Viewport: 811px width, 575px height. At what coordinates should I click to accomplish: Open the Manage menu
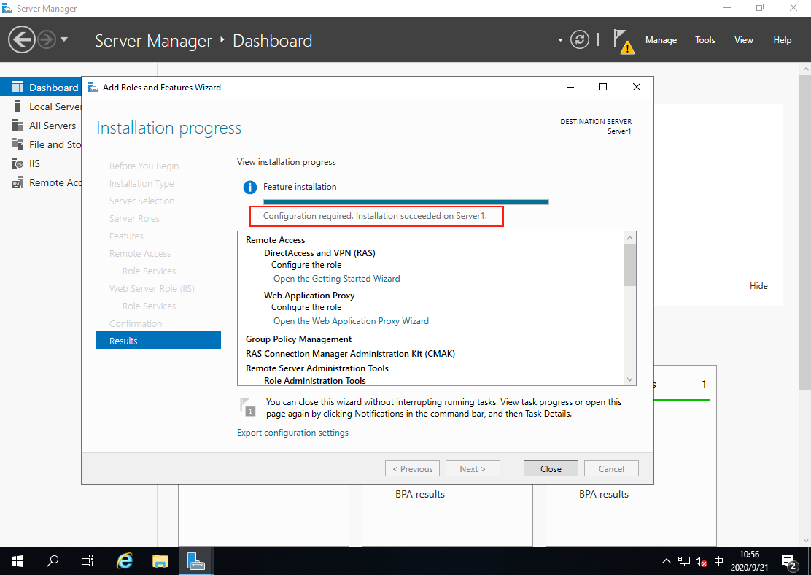pyautogui.click(x=661, y=40)
